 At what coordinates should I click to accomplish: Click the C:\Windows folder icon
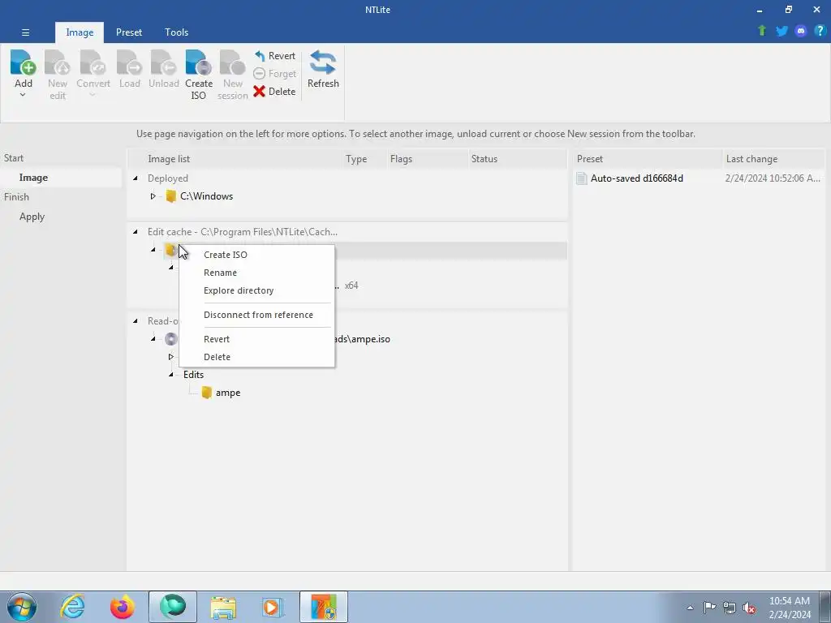pyautogui.click(x=170, y=196)
